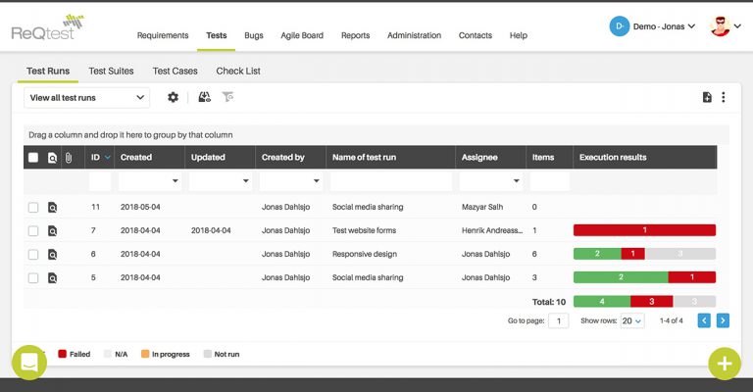The height and width of the screenshot is (392, 753).
Task: Open preview icon for test run 6
Action: [x=52, y=254]
